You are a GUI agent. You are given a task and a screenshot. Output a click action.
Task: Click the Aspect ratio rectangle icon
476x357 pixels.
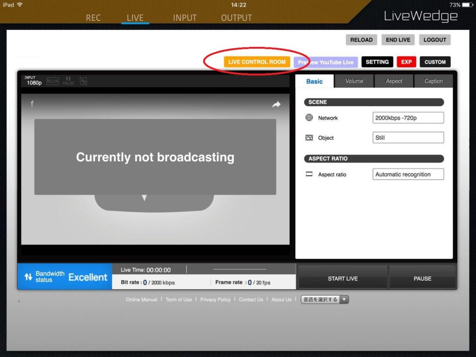pos(309,174)
